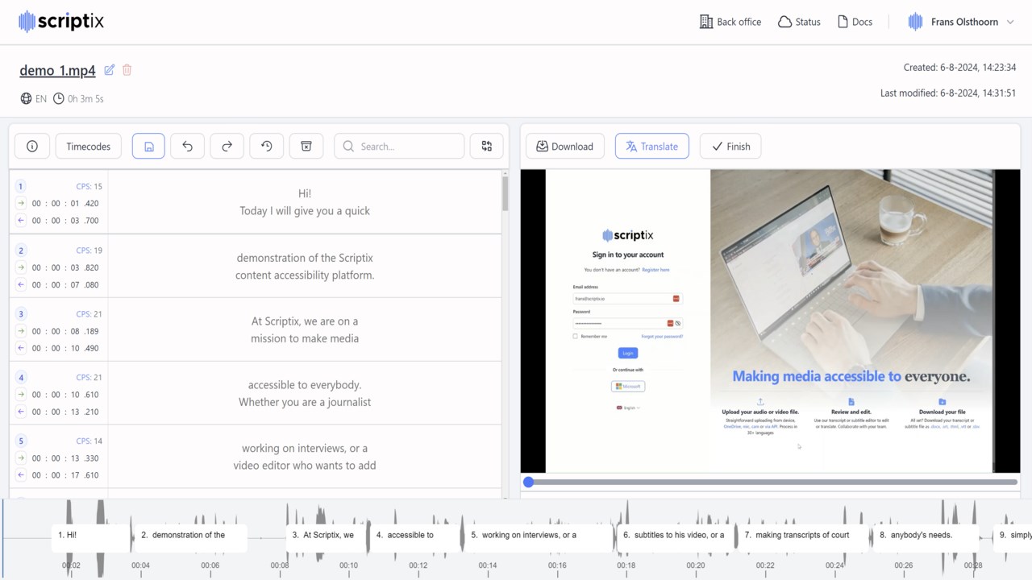Click the Finish button
Viewport: 1032px width, 580px height.
(x=730, y=146)
